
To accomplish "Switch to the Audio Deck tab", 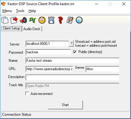I will 32,29.
